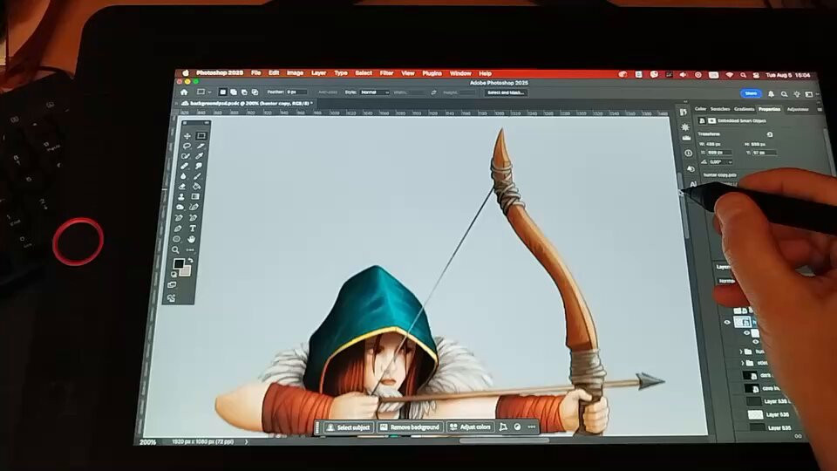Select the Ellipse shape tool
The image size is (837, 471).
[177, 239]
